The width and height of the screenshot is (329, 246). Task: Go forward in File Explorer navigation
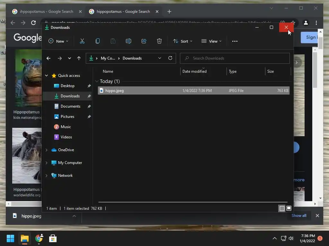(x=59, y=58)
